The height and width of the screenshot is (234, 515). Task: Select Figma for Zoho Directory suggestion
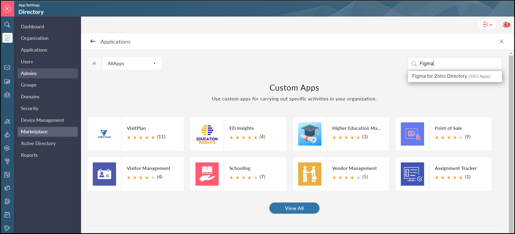click(x=451, y=76)
